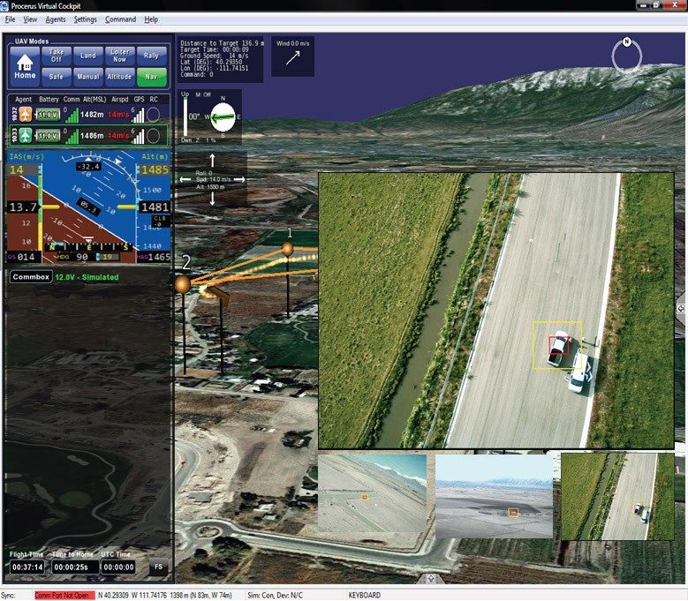Open the Agents menu
The image size is (688, 601).
55,19
